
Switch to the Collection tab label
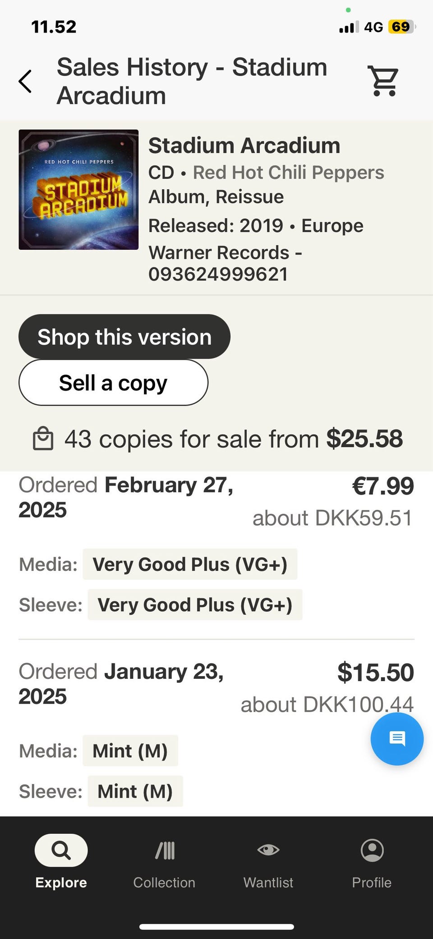(164, 883)
